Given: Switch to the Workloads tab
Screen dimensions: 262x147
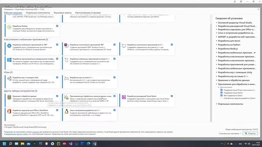Looking at the screenshot, I should click(x=13, y=13).
